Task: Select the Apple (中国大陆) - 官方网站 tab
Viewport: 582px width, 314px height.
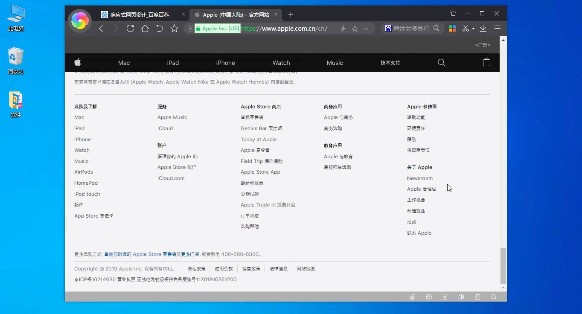Action: click(x=236, y=15)
